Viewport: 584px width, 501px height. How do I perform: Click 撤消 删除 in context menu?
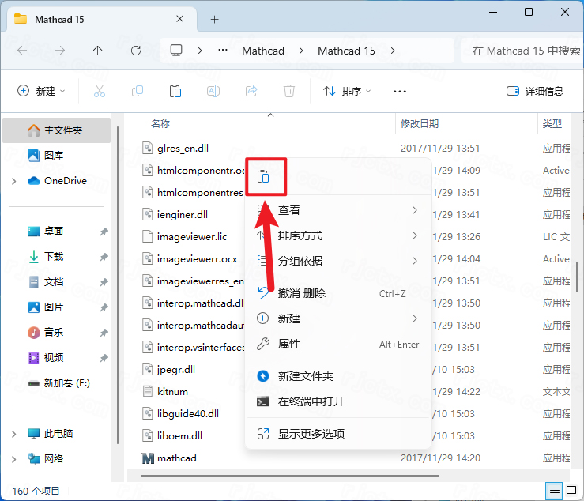click(x=301, y=293)
